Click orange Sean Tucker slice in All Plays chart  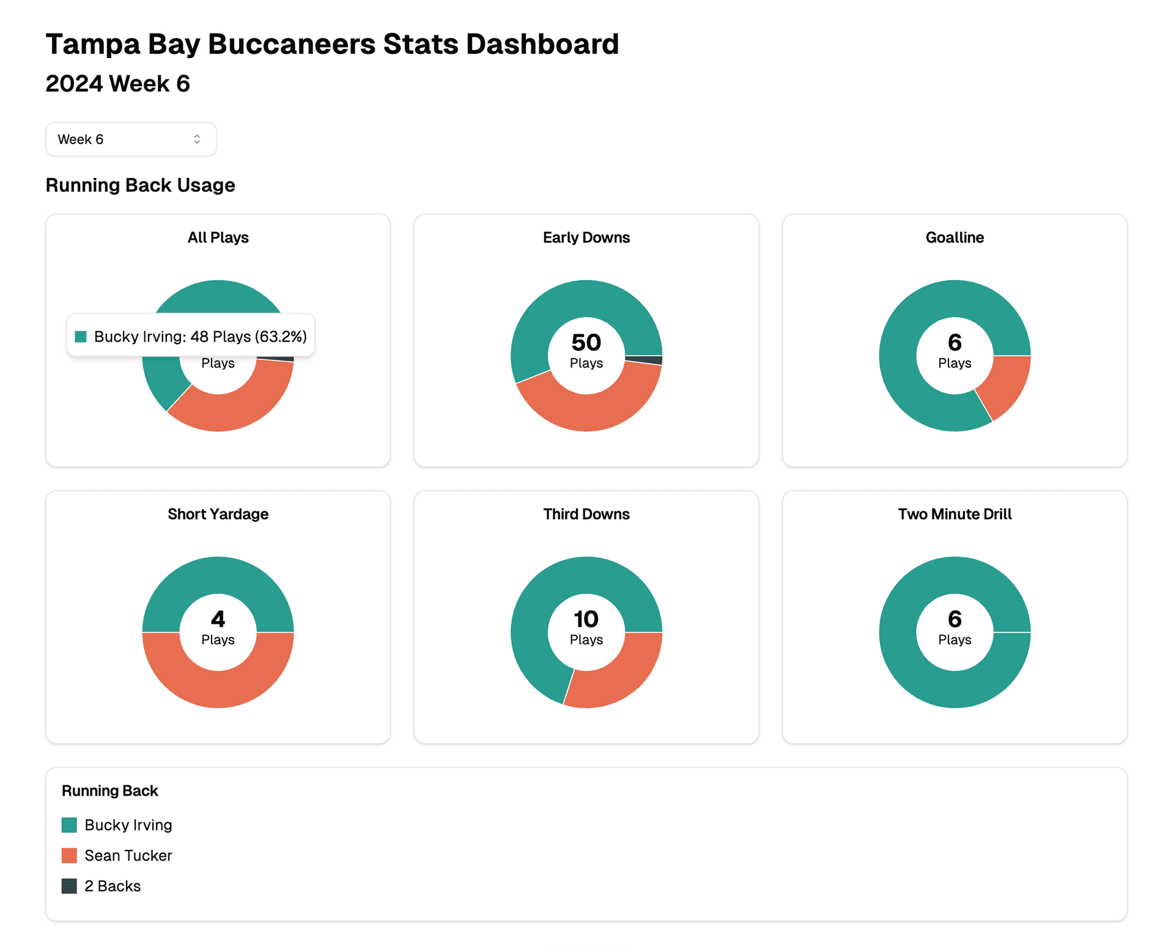click(238, 409)
